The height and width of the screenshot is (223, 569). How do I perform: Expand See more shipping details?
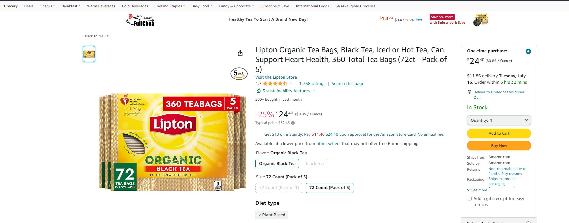[x=477, y=190]
